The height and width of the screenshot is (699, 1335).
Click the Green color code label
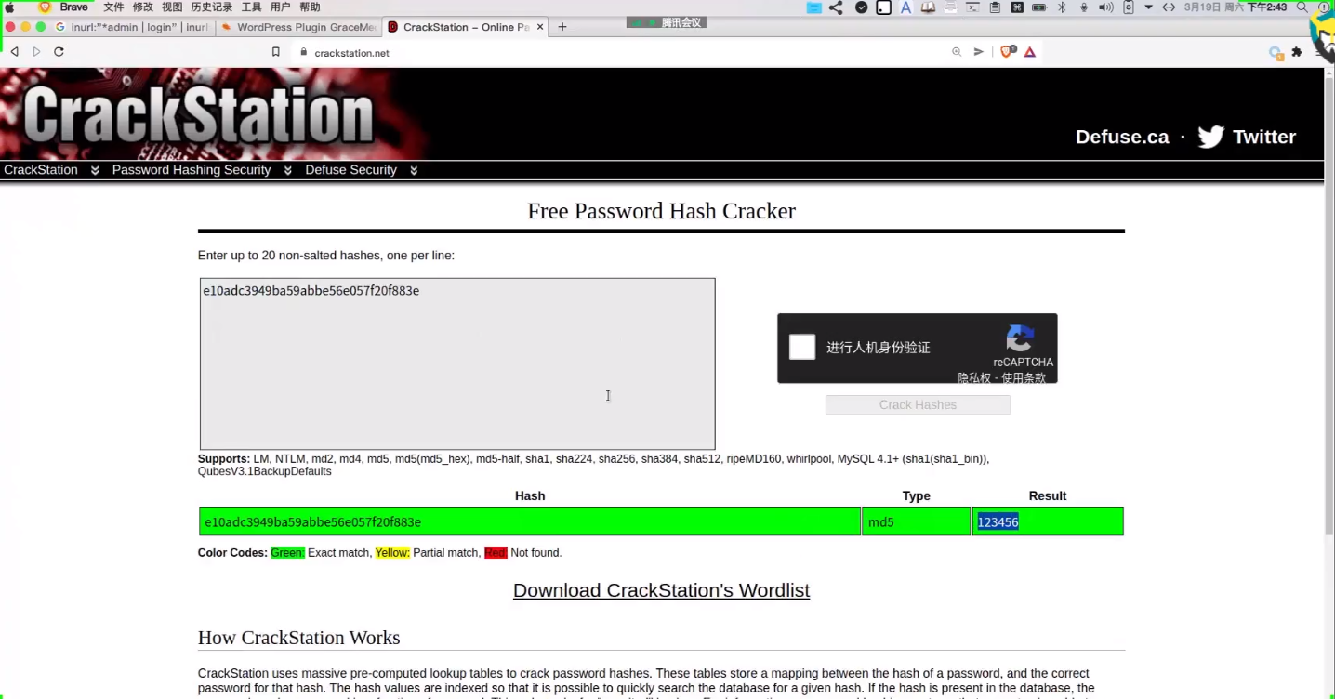[x=287, y=553]
